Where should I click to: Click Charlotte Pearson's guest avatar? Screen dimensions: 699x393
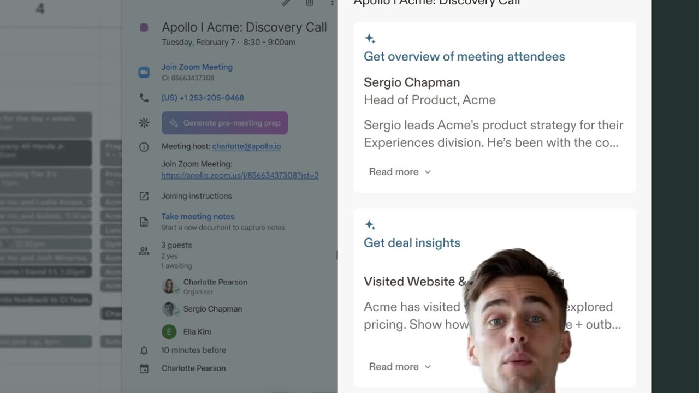[169, 286]
